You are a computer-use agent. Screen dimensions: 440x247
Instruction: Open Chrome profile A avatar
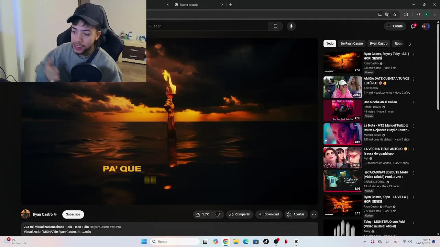click(x=427, y=14)
